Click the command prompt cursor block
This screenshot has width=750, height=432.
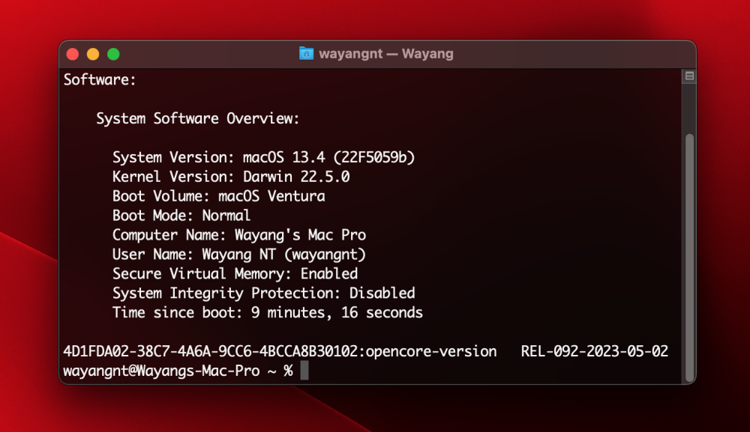[x=304, y=371]
